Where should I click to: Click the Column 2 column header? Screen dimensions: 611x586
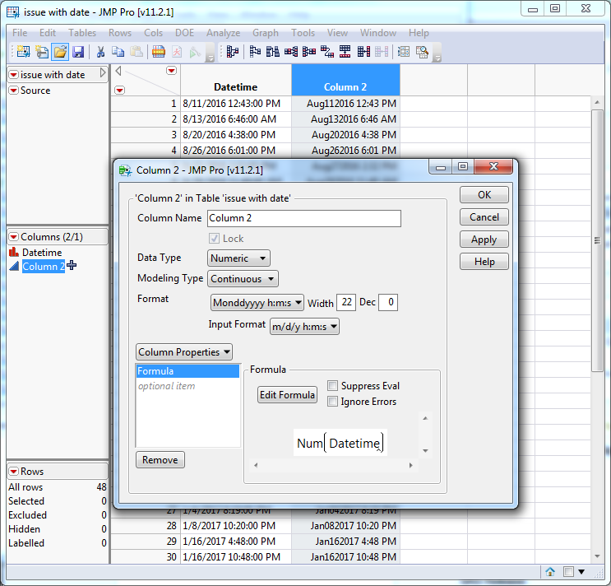(345, 81)
